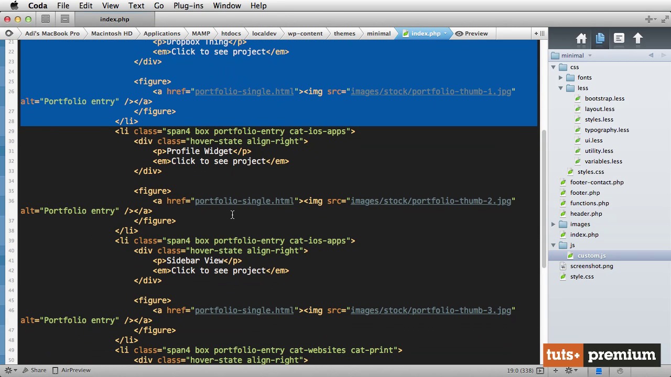This screenshot has height=377, width=671.
Task: Select layout.less in file tree
Action: [x=600, y=109]
